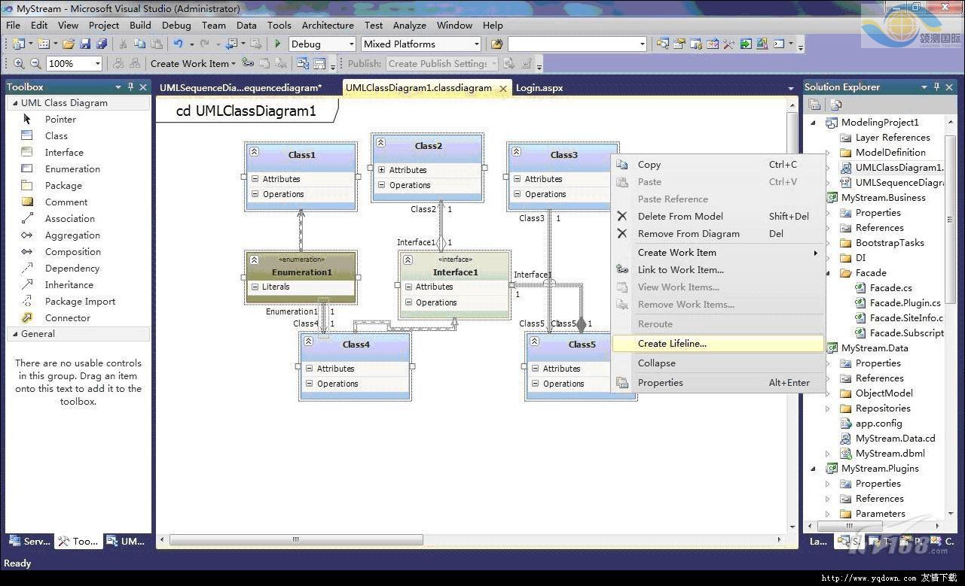The width and height of the screenshot is (965, 586).
Task: Select the Pointer tool in Toolbox
Action: 60,119
